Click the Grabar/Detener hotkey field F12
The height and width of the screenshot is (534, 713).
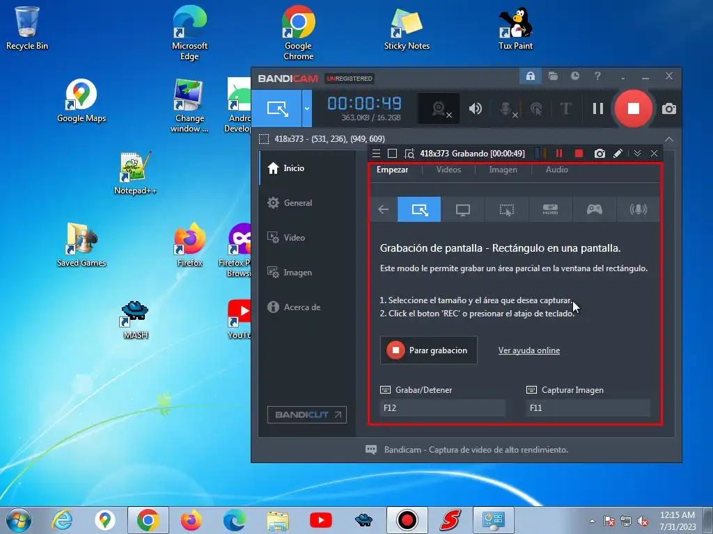point(443,407)
